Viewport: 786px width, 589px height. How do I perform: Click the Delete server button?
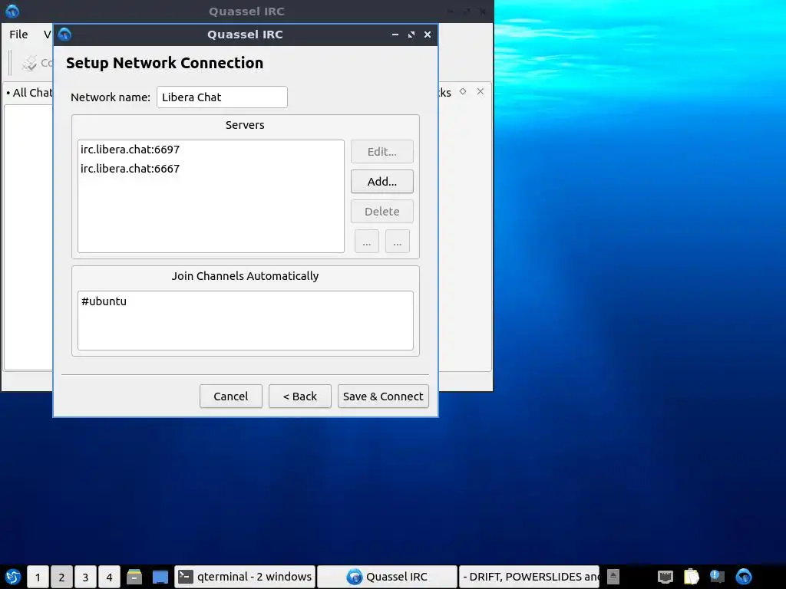click(x=382, y=212)
